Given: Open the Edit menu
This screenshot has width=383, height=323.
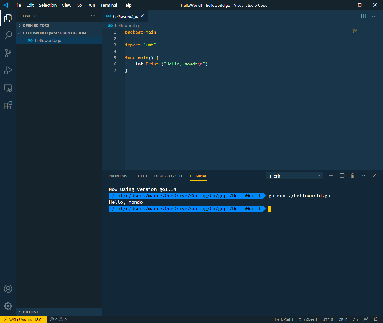Looking at the screenshot, I should 30,5.
